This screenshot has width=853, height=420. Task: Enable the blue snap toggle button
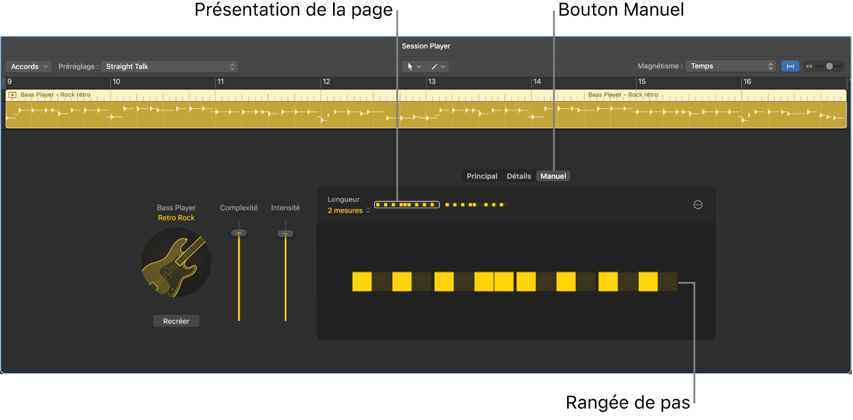(790, 66)
